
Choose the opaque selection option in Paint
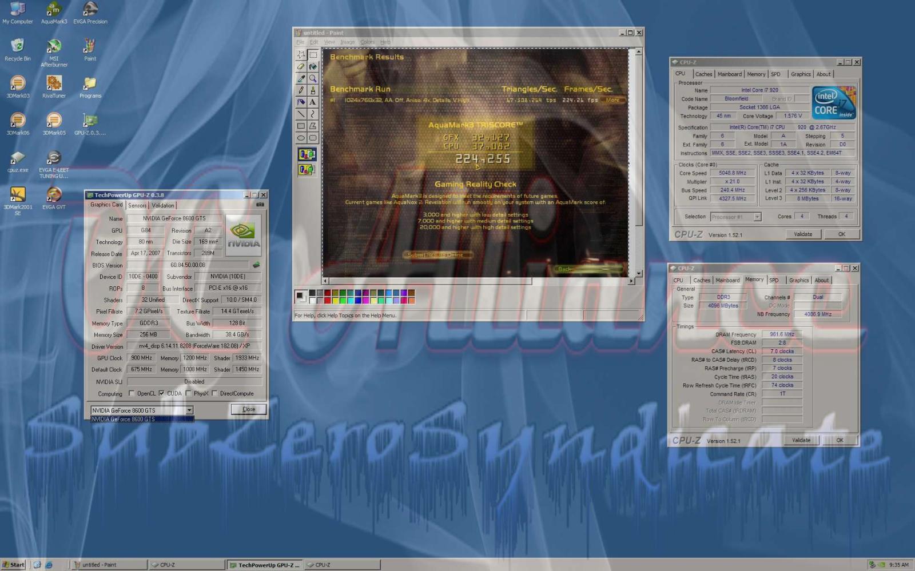point(307,154)
